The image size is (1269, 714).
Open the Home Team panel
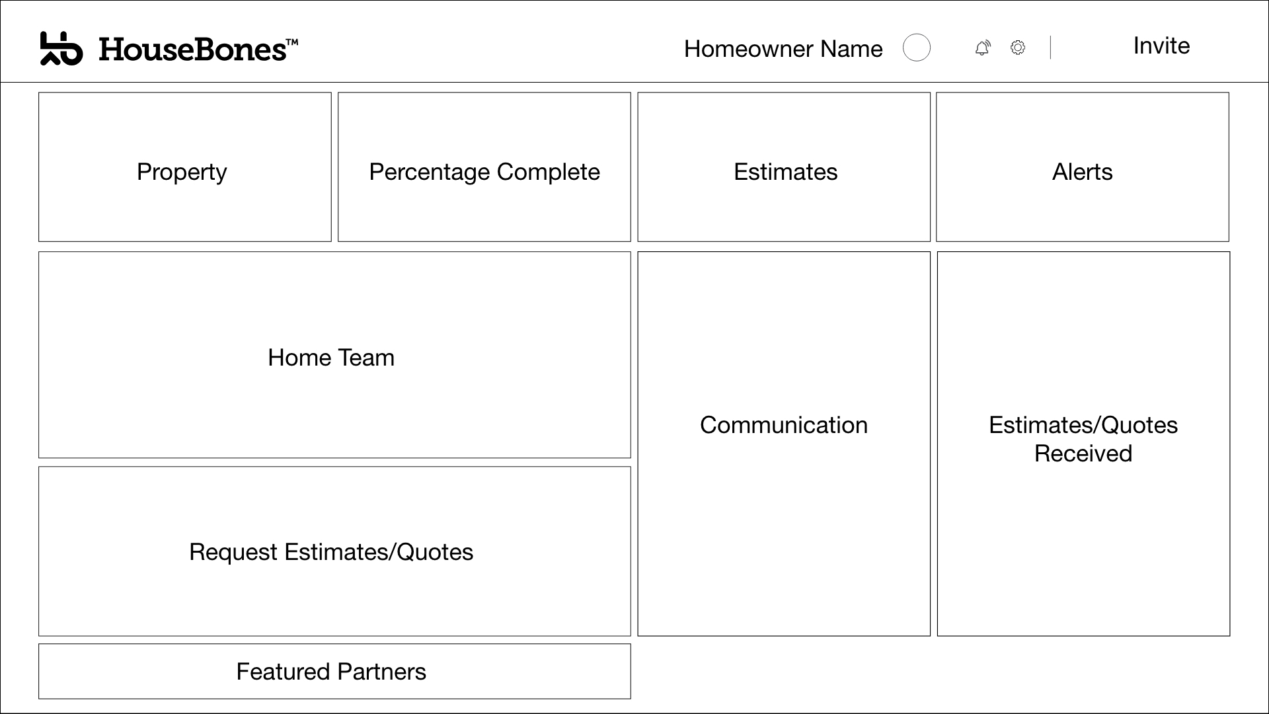tap(334, 354)
